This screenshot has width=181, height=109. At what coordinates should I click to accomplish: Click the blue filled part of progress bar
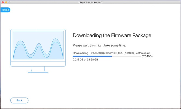coord(92,56)
